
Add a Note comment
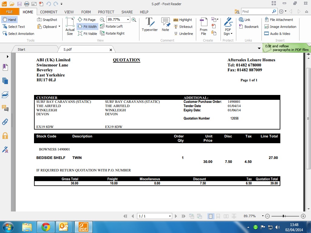(166, 24)
